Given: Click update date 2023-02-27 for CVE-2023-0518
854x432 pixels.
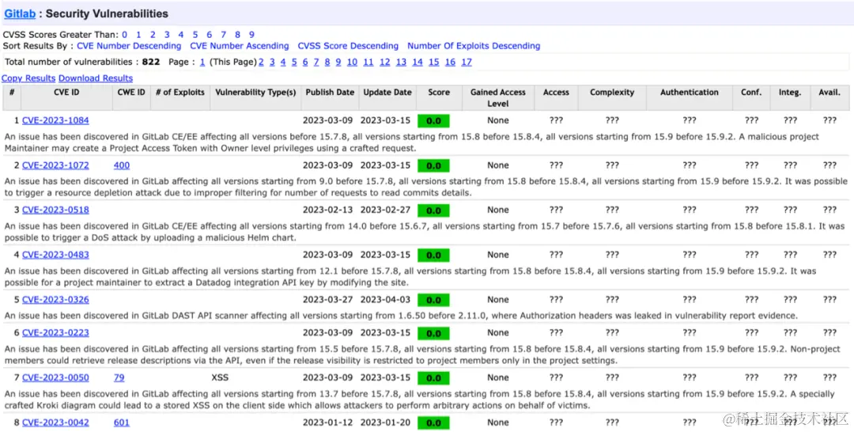Looking at the screenshot, I should point(385,210).
